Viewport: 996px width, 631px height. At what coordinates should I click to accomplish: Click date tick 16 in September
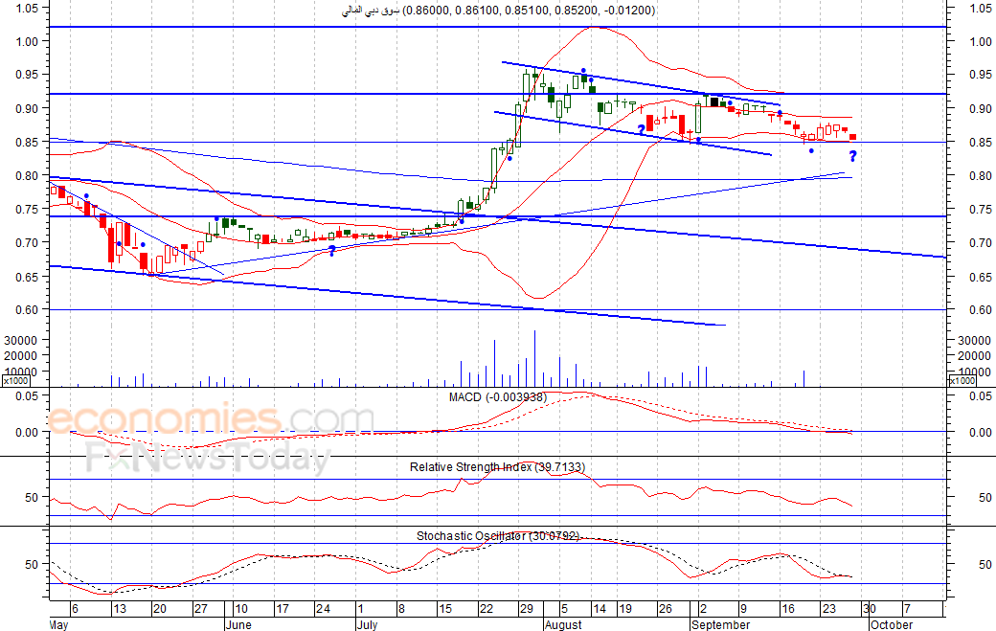787,609
